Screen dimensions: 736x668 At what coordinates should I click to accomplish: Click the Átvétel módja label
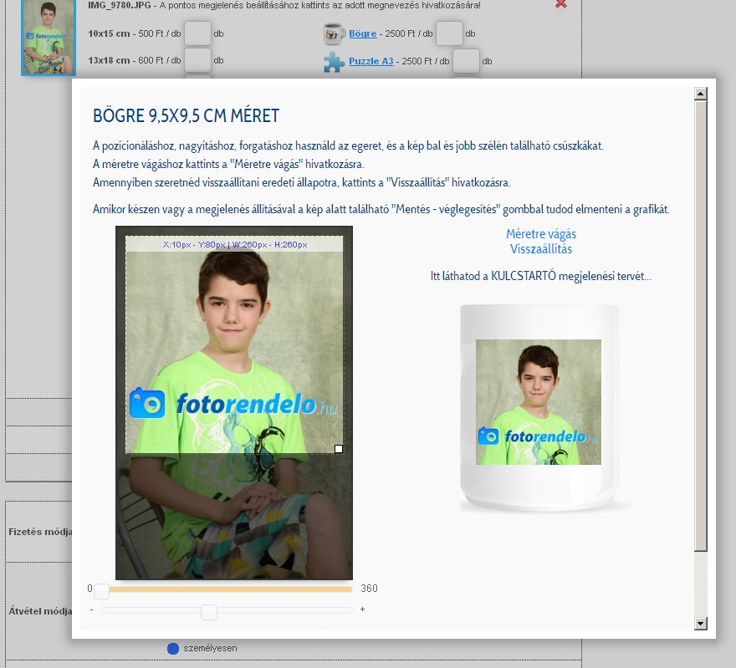[40, 611]
